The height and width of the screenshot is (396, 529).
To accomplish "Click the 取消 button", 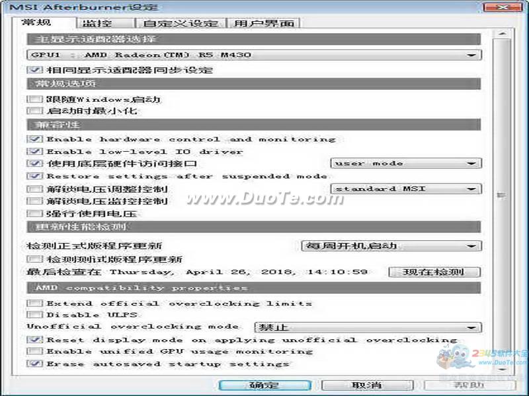I will (x=368, y=385).
